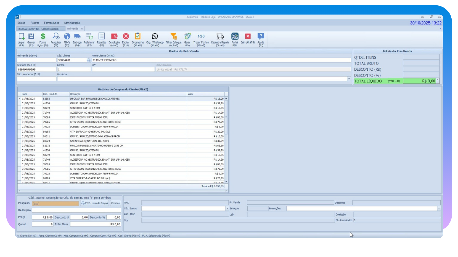Open Orç. WhatsApp toolbar icon
Viewport: 458px width, 257px height.
pyautogui.click(x=155, y=36)
